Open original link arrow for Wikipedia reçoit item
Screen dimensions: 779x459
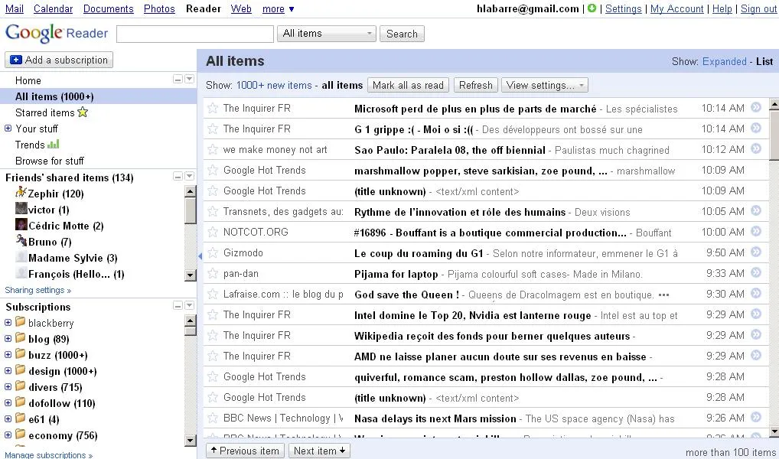[x=755, y=334]
